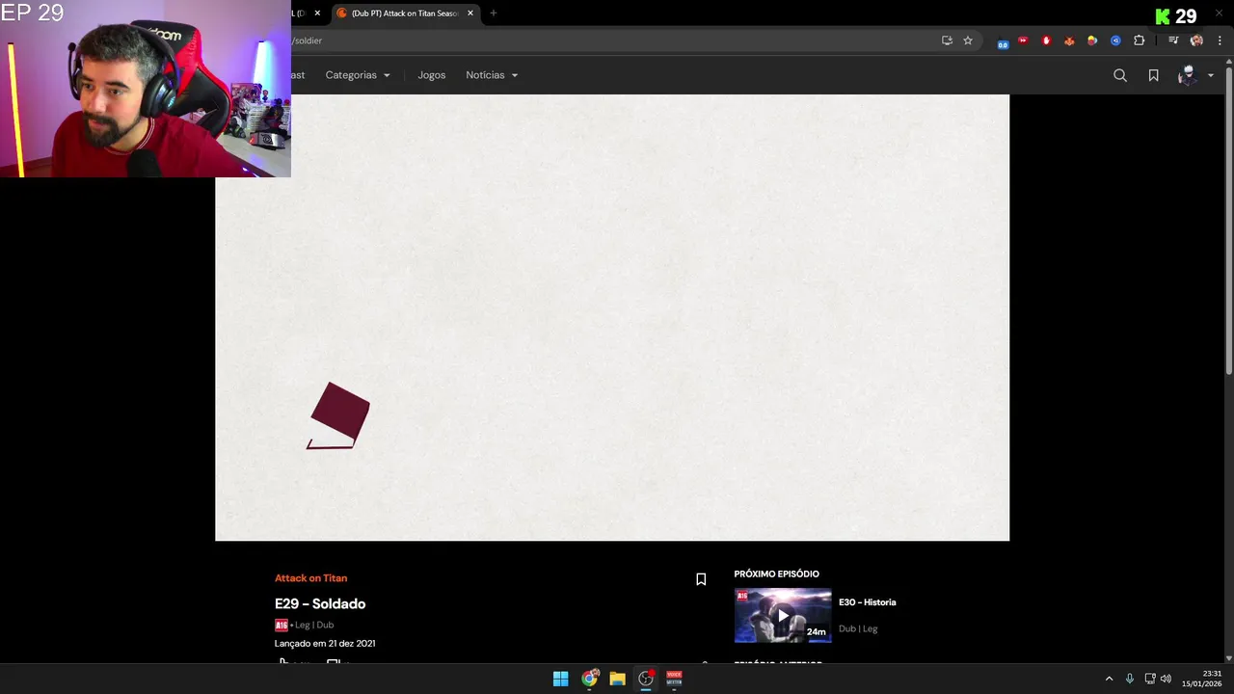Click the page vertical scrollbar
1234x694 pixels.
(1228, 220)
